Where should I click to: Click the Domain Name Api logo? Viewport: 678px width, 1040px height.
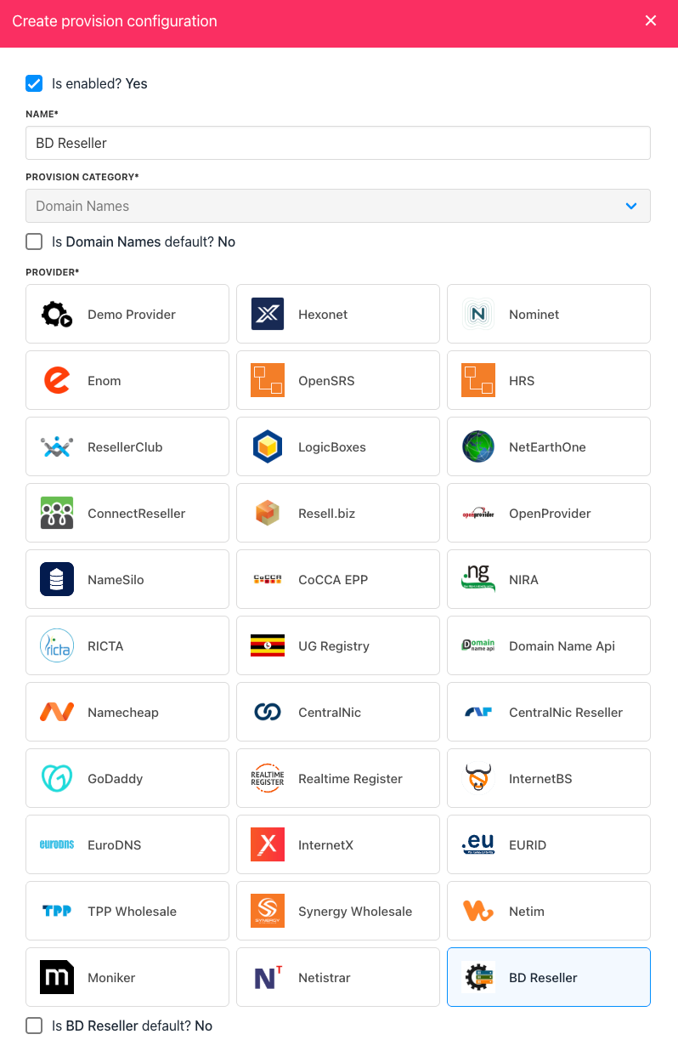[478, 646]
